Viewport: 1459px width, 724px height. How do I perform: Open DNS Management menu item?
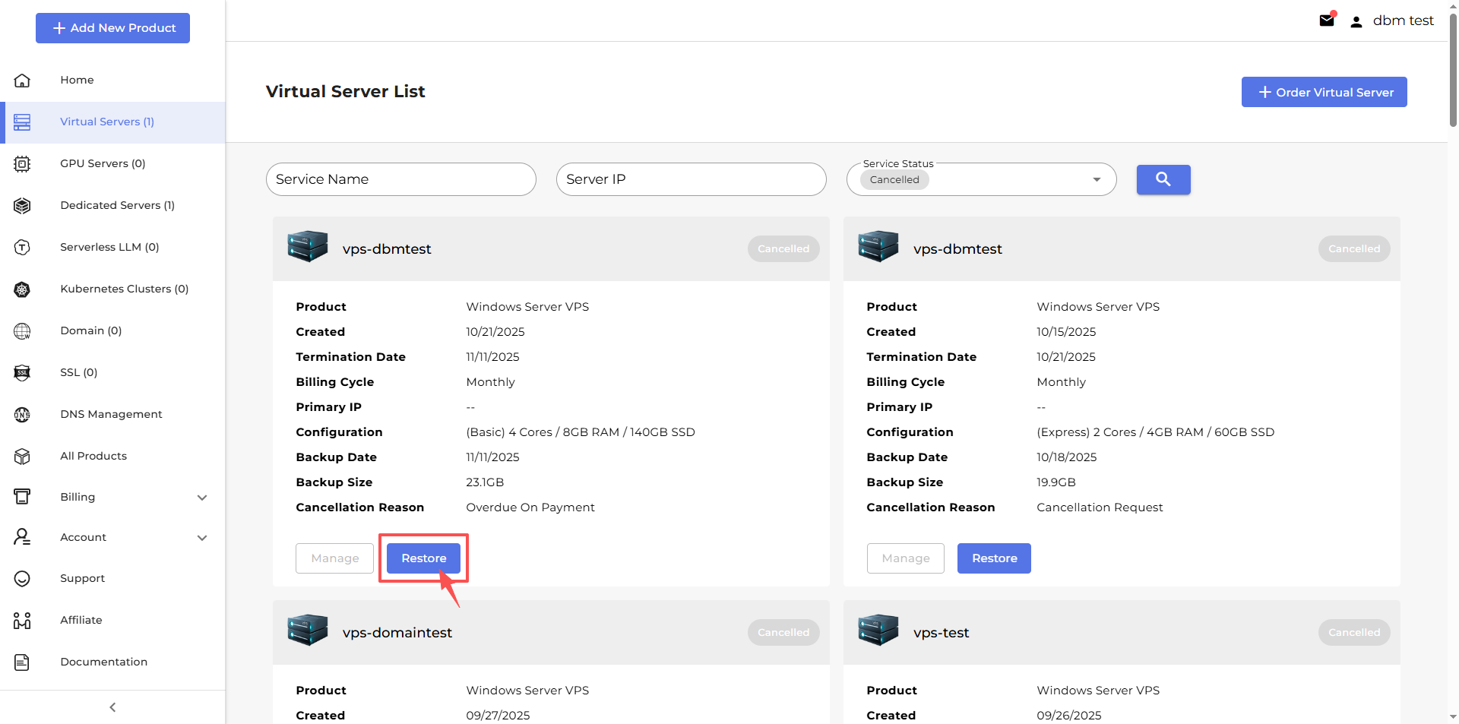click(x=112, y=414)
